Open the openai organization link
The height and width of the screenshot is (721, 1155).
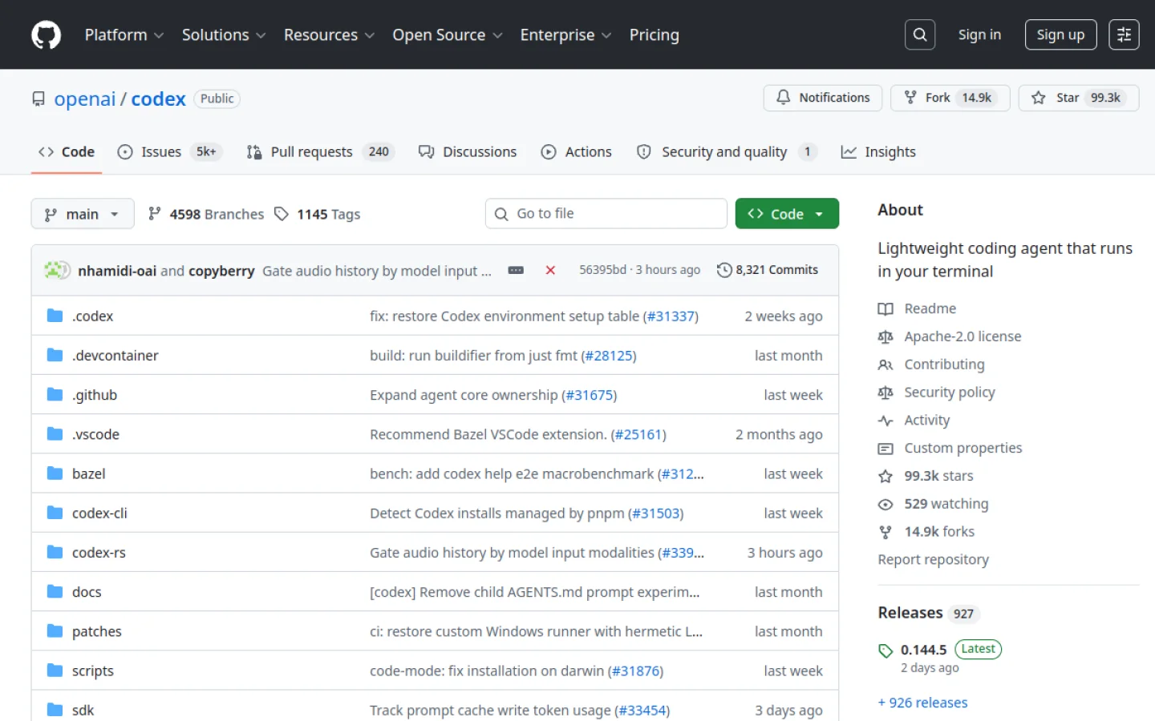pos(85,99)
